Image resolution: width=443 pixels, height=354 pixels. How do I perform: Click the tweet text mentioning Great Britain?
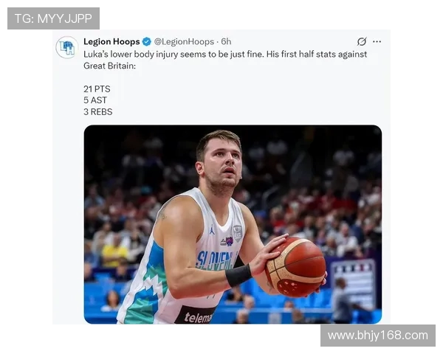pos(225,60)
